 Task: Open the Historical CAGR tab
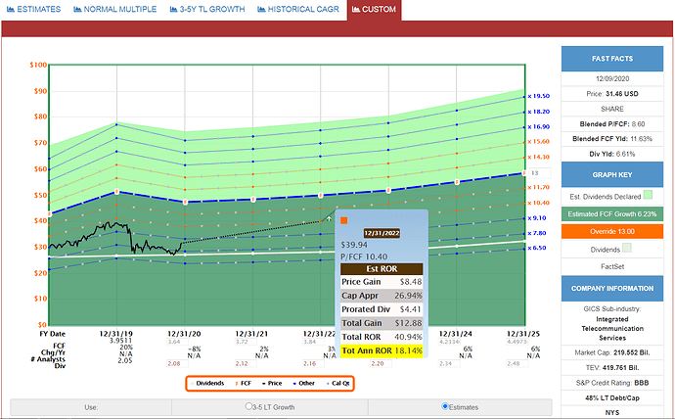pyautogui.click(x=301, y=9)
